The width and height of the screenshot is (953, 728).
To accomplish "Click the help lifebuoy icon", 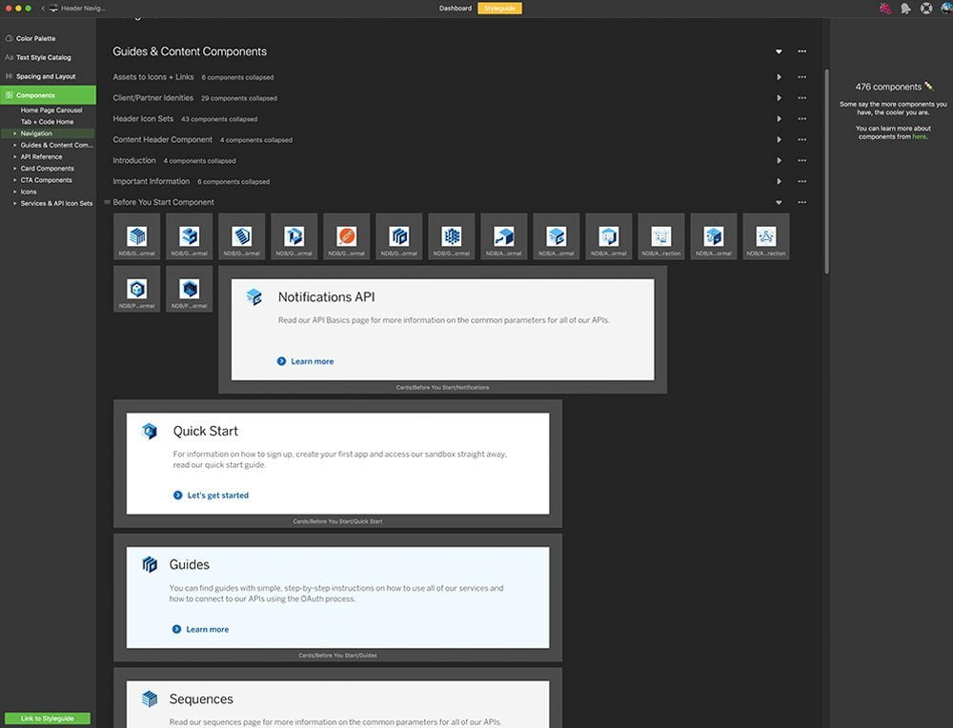I will click(x=925, y=8).
